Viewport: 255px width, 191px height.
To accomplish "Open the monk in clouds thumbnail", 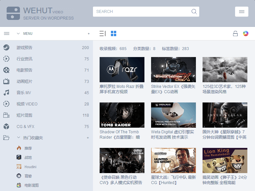I will tap(225, 70).
